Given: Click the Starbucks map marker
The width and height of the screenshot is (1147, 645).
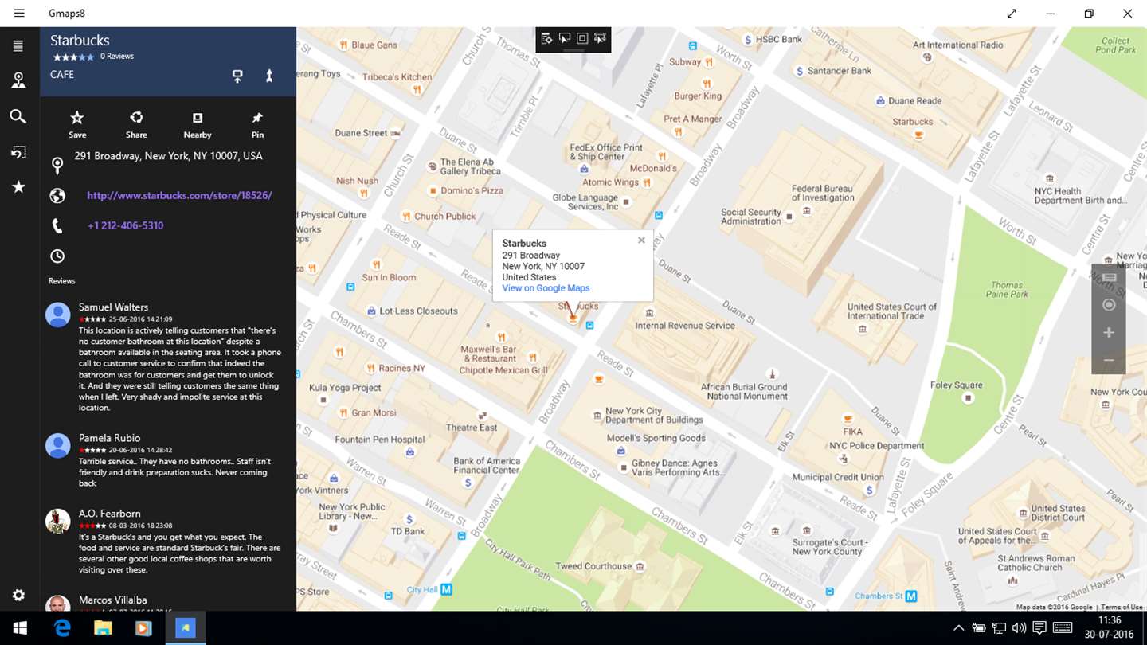Looking at the screenshot, I should pos(573,317).
